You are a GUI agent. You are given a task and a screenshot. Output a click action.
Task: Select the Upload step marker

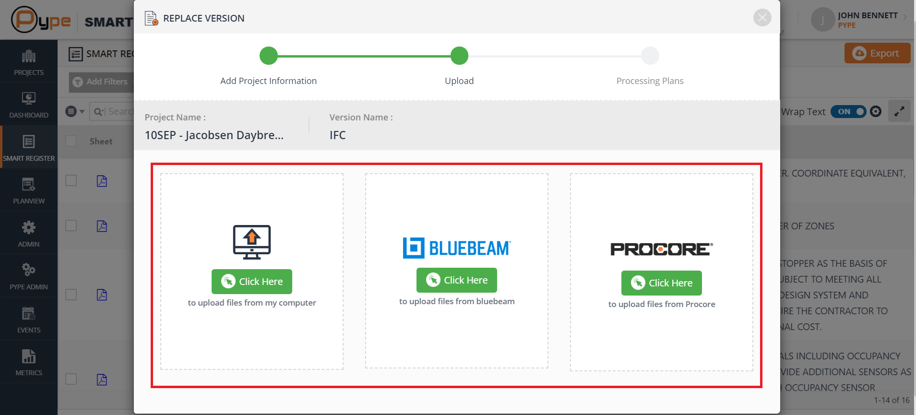click(459, 56)
